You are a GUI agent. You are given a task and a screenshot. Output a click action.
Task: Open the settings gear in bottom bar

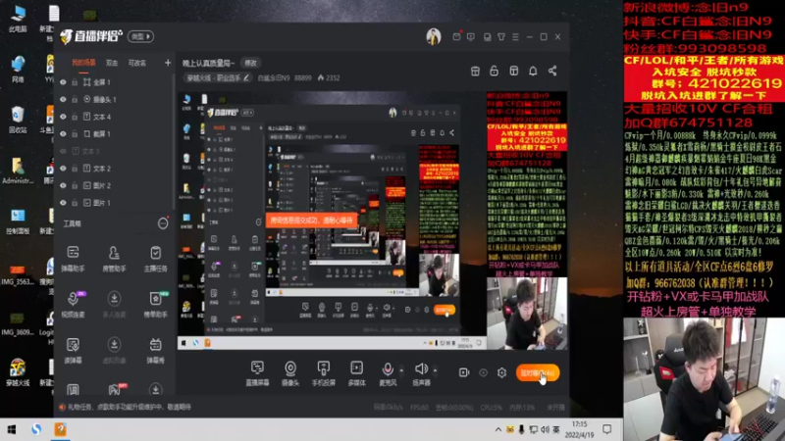(x=501, y=372)
